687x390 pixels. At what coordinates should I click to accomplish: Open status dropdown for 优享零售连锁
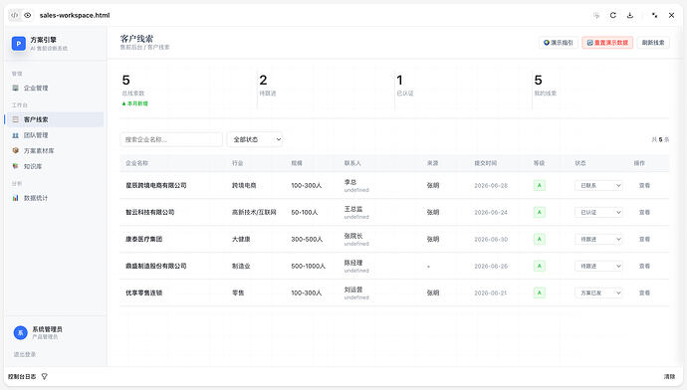(598, 292)
